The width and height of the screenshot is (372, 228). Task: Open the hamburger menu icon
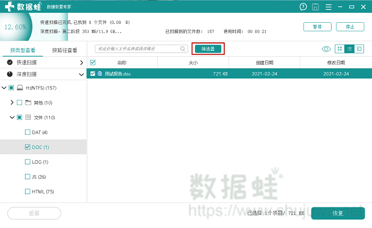[x=328, y=7]
